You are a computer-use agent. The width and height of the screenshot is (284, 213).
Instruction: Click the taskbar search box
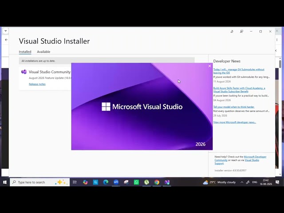pyautogui.click(x=39, y=182)
